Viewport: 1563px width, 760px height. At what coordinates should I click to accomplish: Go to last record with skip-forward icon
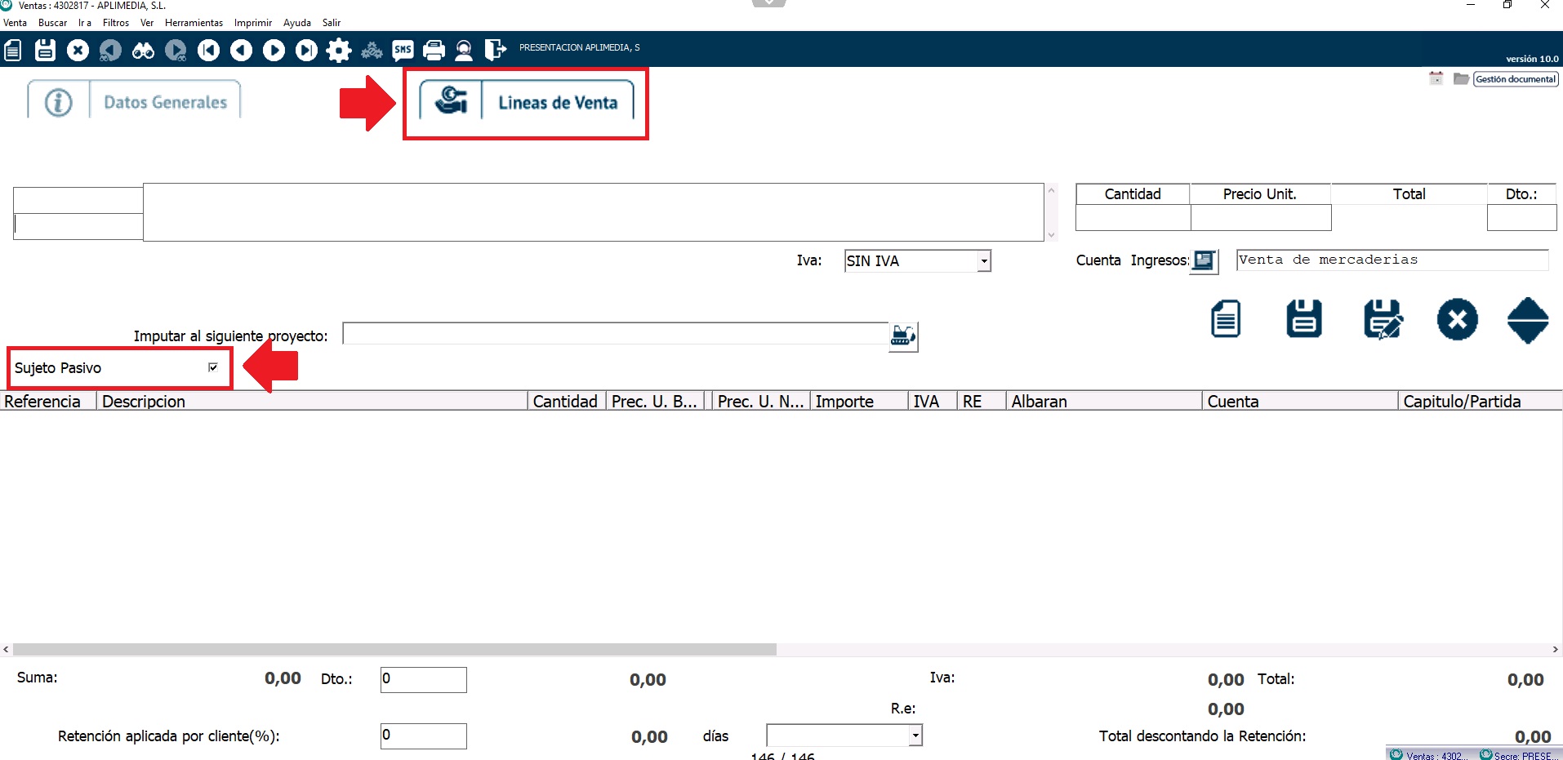pyautogui.click(x=306, y=51)
